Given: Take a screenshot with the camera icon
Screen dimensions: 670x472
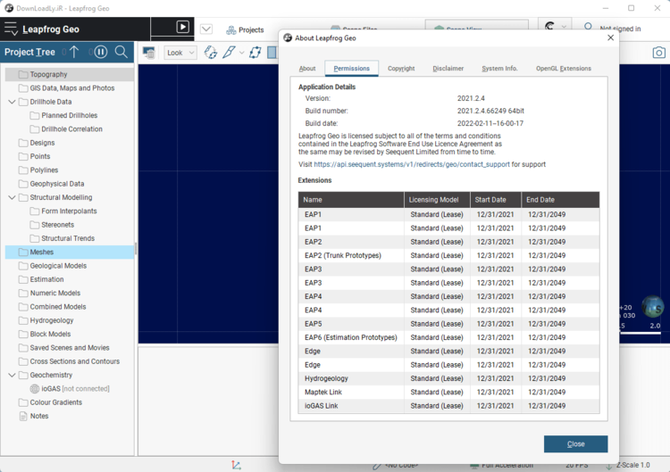Looking at the screenshot, I should 658,53.
